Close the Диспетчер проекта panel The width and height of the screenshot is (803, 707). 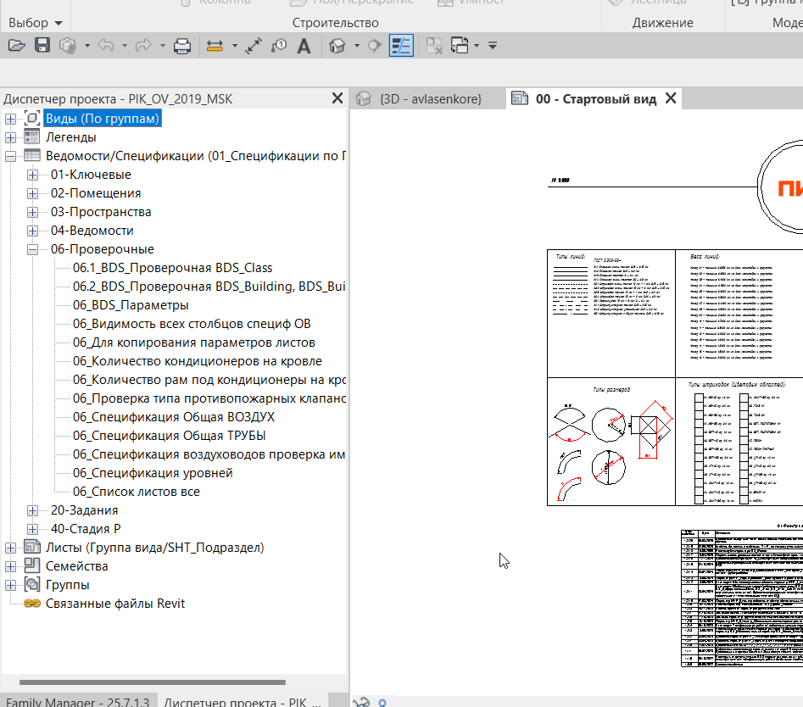(337, 97)
